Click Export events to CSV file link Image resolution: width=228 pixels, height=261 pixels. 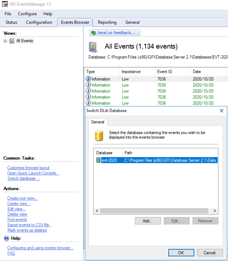pyautogui.click(x=29, y=225)
